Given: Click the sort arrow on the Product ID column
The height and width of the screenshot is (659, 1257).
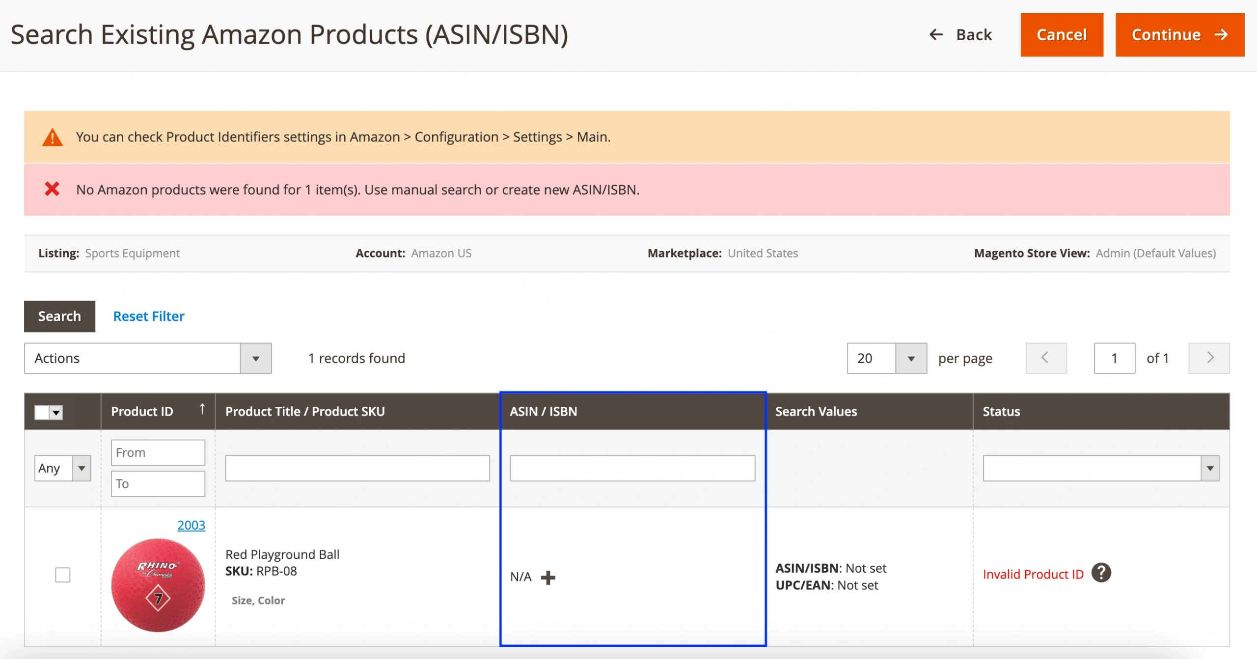Looking at the screenshot, I should click(x=202, y=409).
